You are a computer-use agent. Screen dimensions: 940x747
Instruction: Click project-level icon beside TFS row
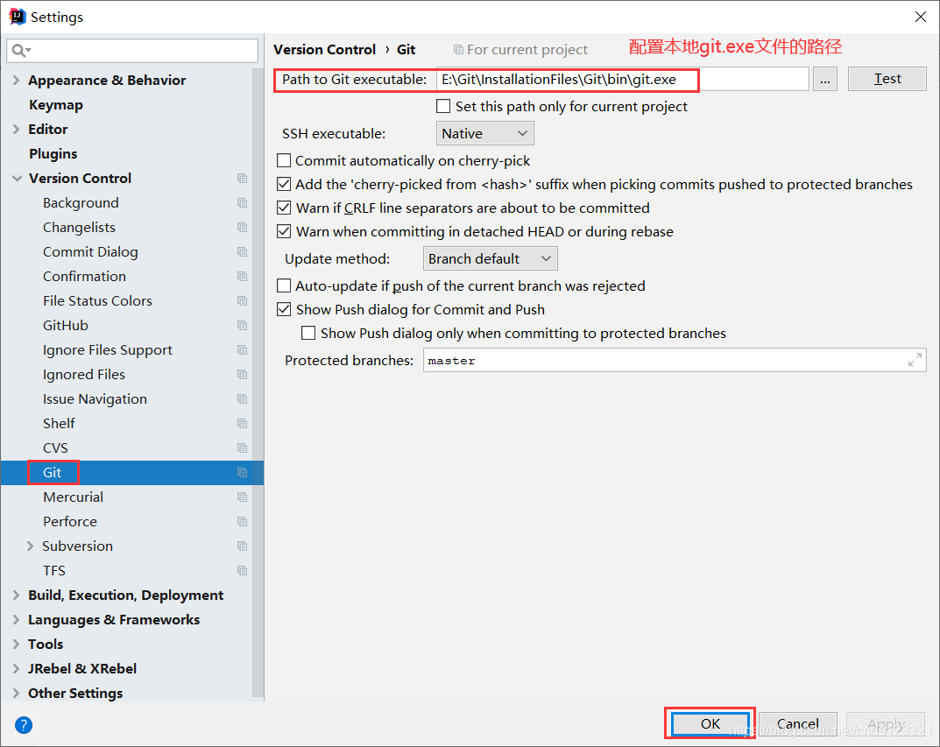point(242,571)
